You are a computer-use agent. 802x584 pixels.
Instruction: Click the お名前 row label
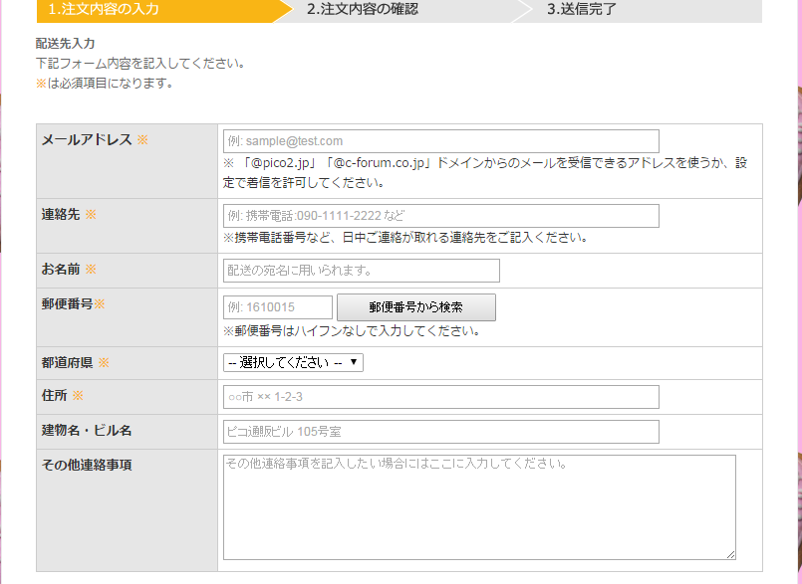pos(62,270)
